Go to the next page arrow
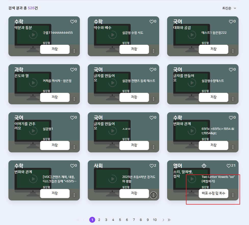 (x=163, y=220)
